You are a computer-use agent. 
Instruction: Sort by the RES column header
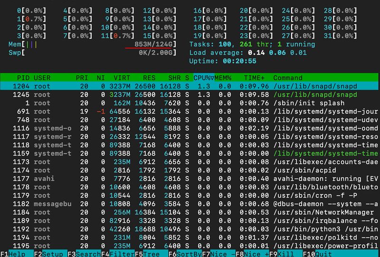pos(149,78)
